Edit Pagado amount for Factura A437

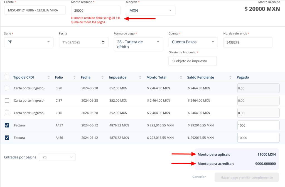pos(258,125)
